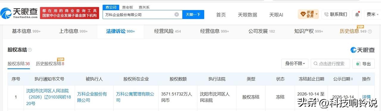The image size is (381, 111).
Task: Click the search magnifier icon in 点击进行搜索
Action: pyautogui.click(x=315, y=64)
